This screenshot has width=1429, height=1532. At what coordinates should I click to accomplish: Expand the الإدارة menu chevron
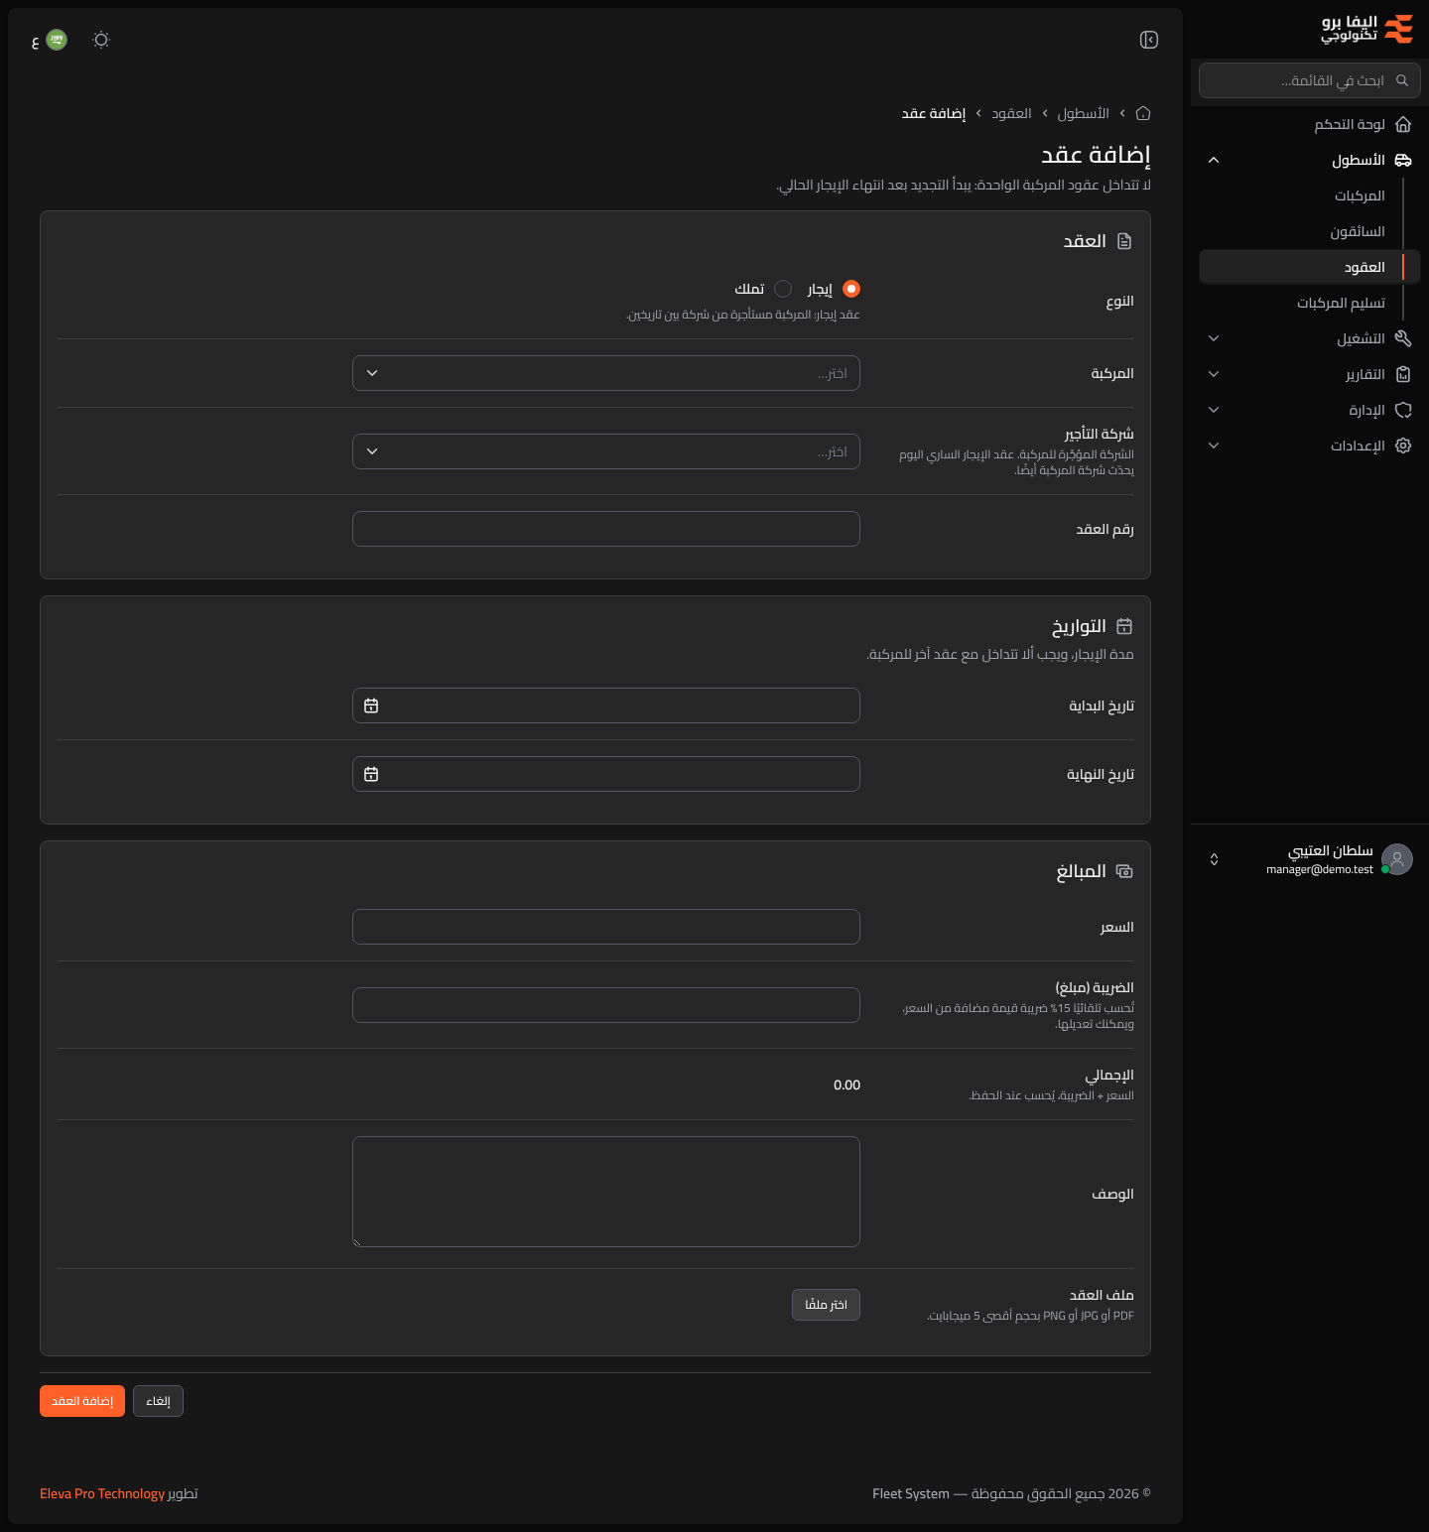pos(1214,410)
